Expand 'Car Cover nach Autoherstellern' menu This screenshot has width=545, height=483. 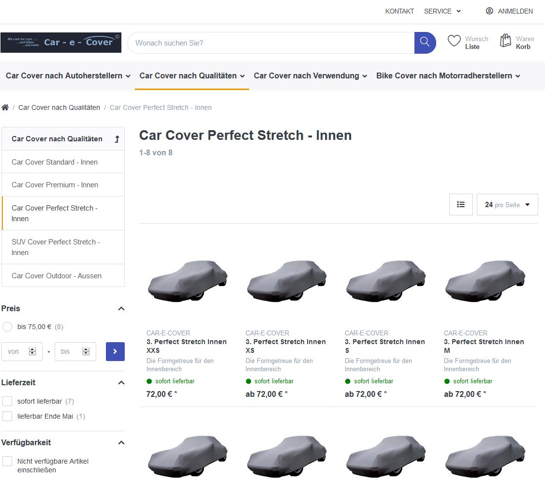tap(68, 76)
